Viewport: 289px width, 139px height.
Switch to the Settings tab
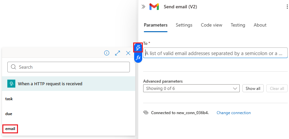pos(184,25)
